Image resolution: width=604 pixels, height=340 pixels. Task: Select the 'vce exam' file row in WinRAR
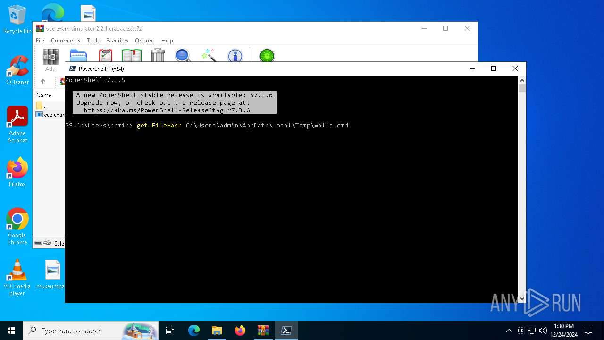click(x=50, y=115)
